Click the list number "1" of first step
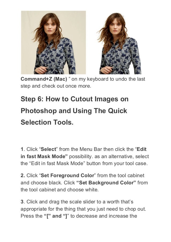 [x=22, y=149]
